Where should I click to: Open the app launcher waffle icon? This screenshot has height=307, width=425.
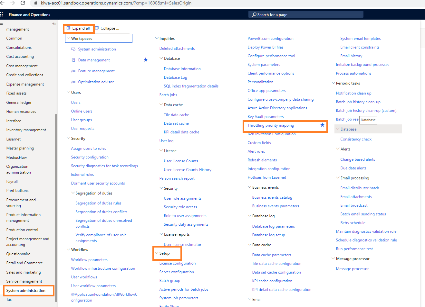[2, 14]
